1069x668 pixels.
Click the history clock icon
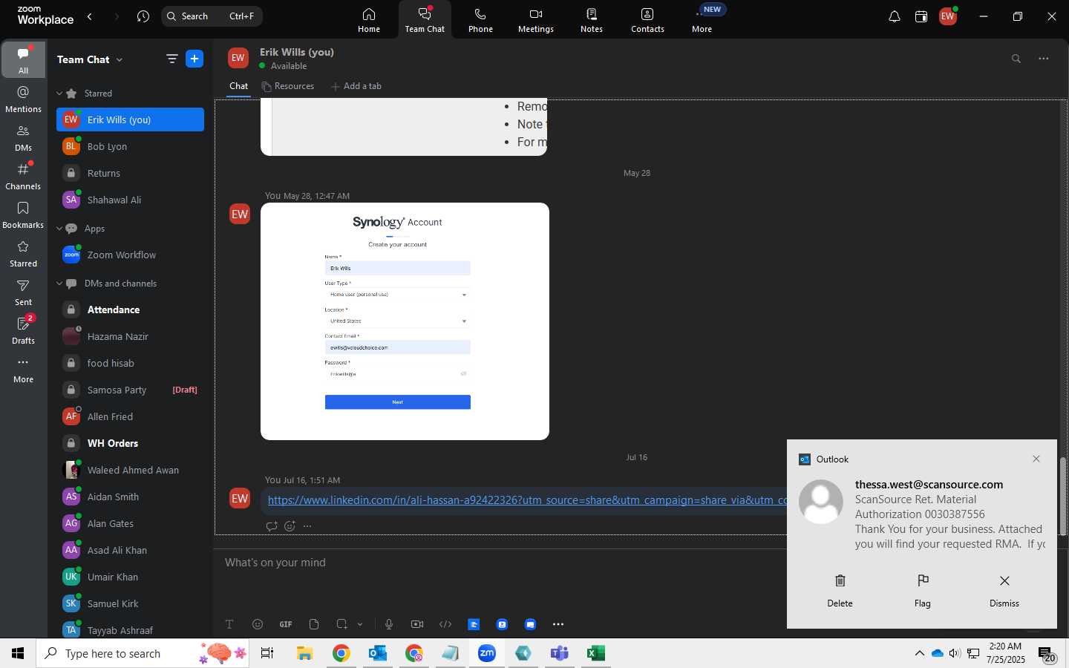[143, 16]
